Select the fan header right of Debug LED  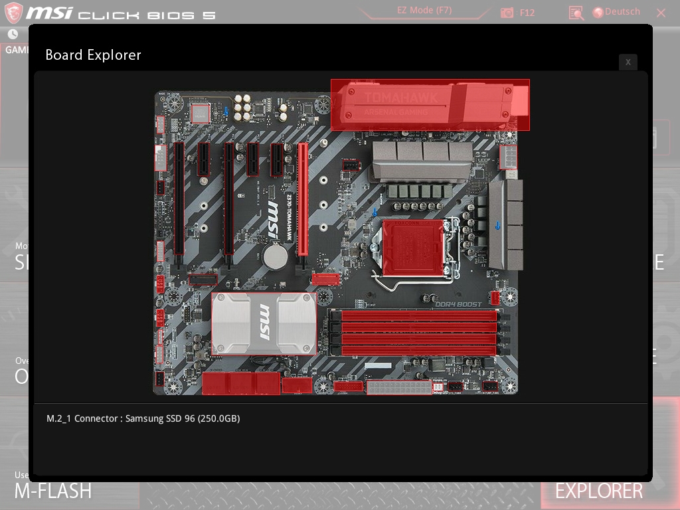(x=456, y=386)
